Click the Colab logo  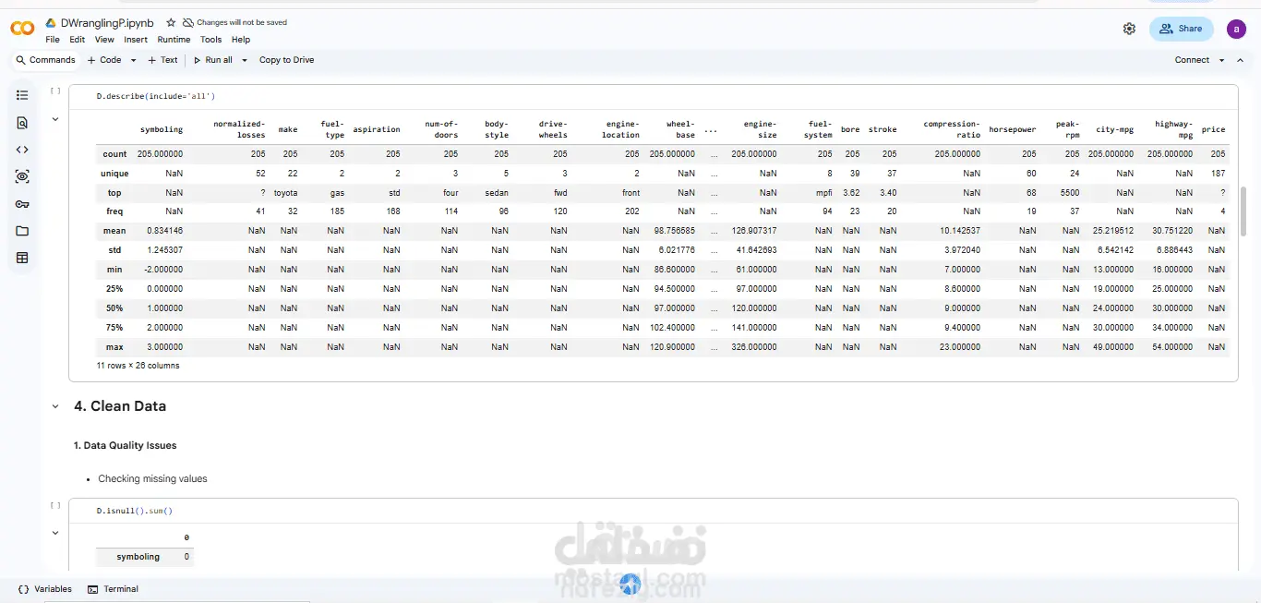pos(22,29)
